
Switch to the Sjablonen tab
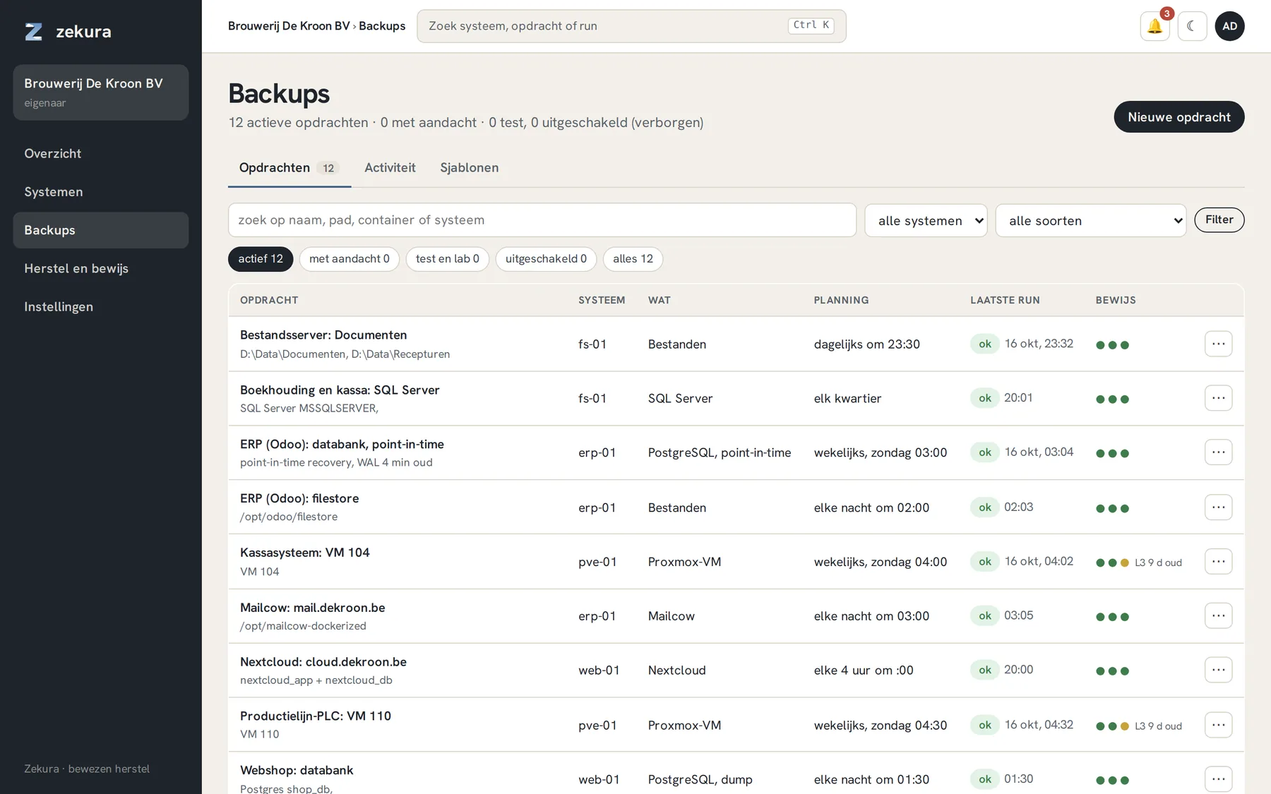(470, 168)
